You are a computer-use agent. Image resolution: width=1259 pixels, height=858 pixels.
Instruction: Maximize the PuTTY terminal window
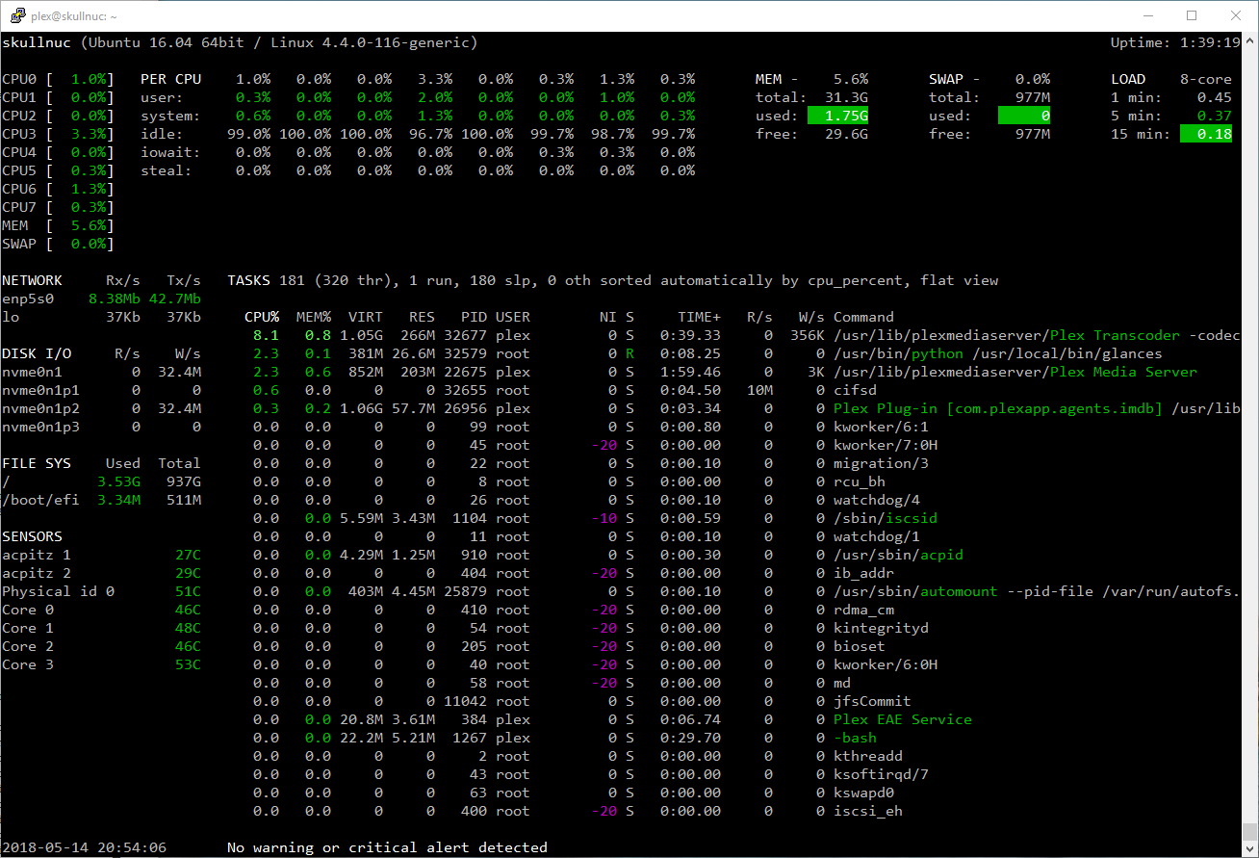coord(1192,15)
